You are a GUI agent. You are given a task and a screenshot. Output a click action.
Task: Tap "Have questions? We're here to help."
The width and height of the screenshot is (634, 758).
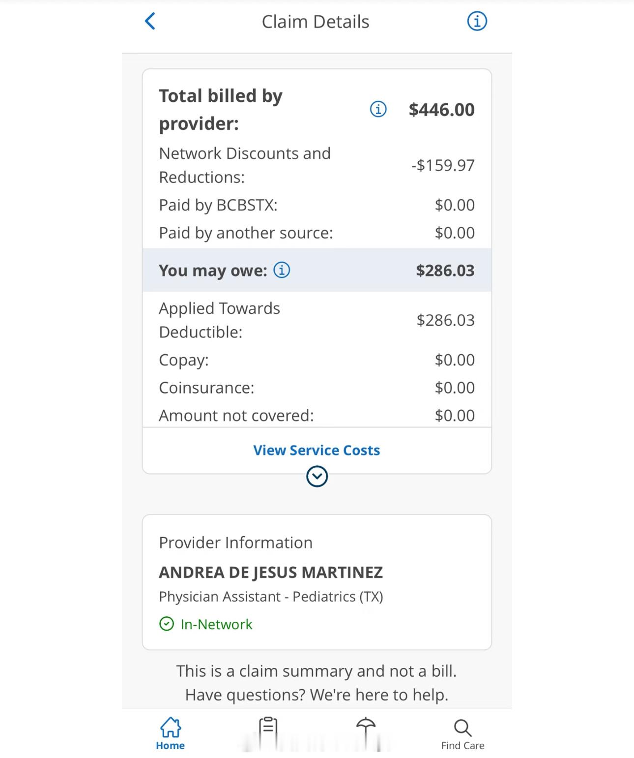pyautogui.click(x=317, y=695)
